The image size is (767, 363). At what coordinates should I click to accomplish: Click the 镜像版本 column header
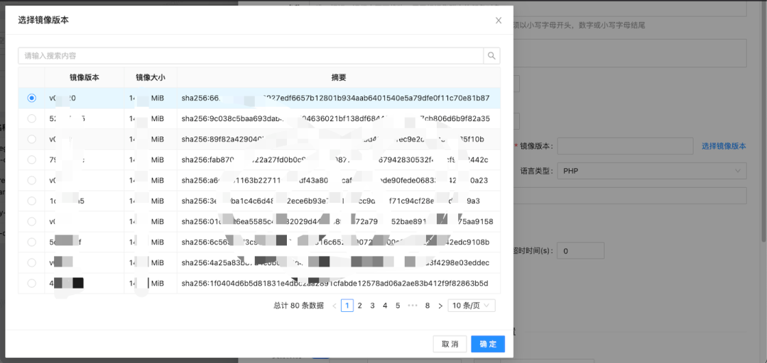click(84, 78)
